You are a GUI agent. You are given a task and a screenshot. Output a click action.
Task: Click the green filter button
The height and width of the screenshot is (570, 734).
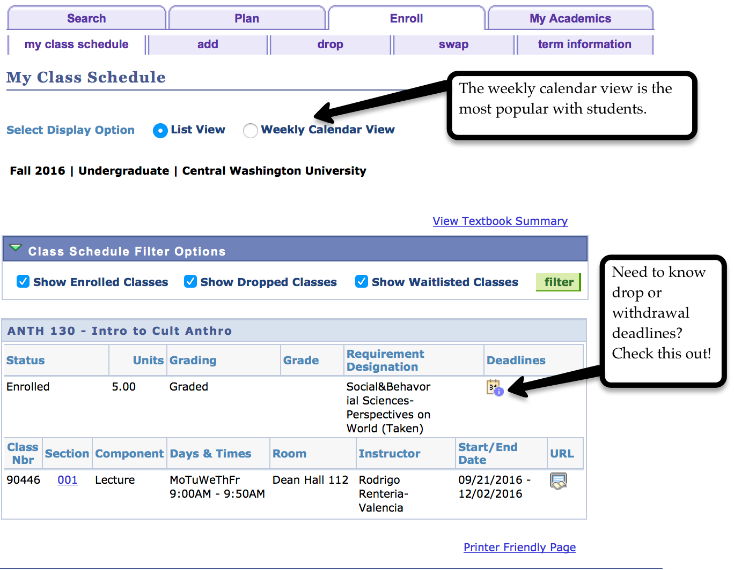[559, 282]
